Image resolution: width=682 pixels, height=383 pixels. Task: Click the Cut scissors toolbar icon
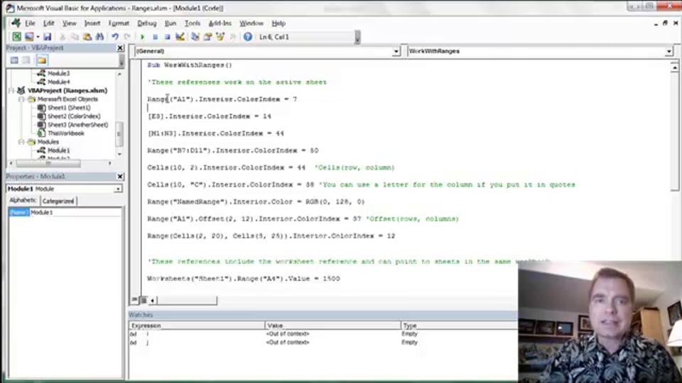[63, 37]
